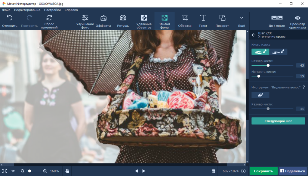This screenshot has width=308, height=176.
Task: Click the Rotate (Поворот) tool
Action: click(222, 21)
